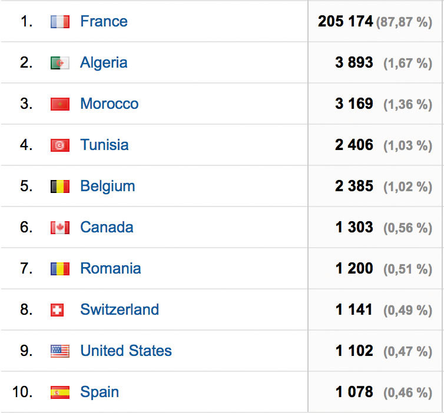Screen dimensions: 444x413
Task: Click the Spain flag icon
Action: (x=60, y=392)
